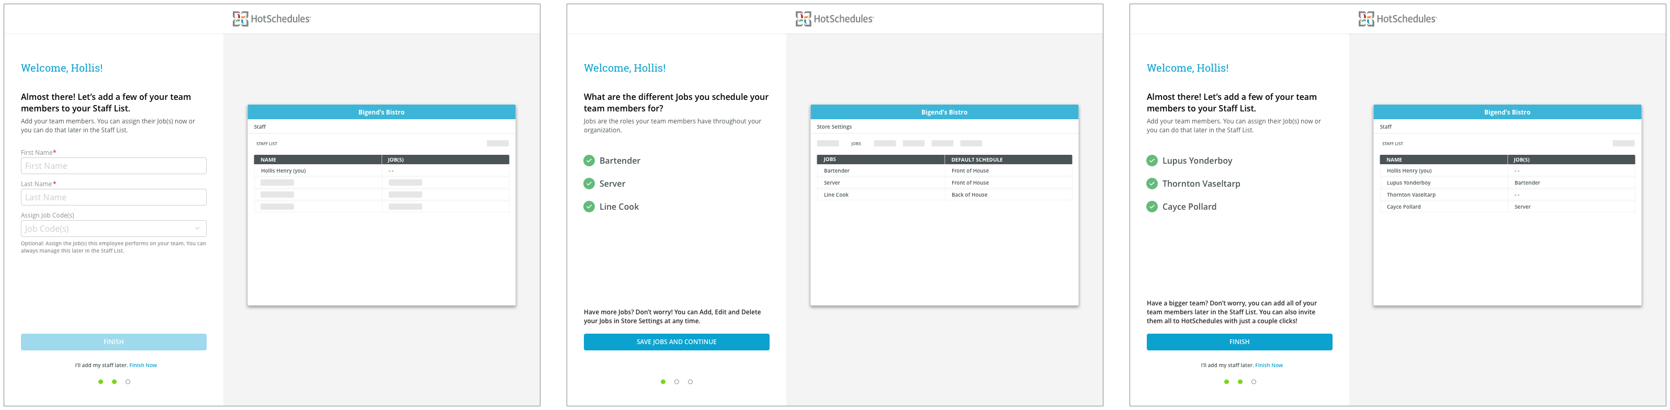The image size is (1670, 410).
Task: Focus the First Name input field
Action: (114, 166)
